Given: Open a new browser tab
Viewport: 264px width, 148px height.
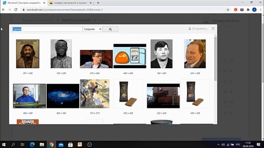Looking at the screenshot, I should 98,3.
